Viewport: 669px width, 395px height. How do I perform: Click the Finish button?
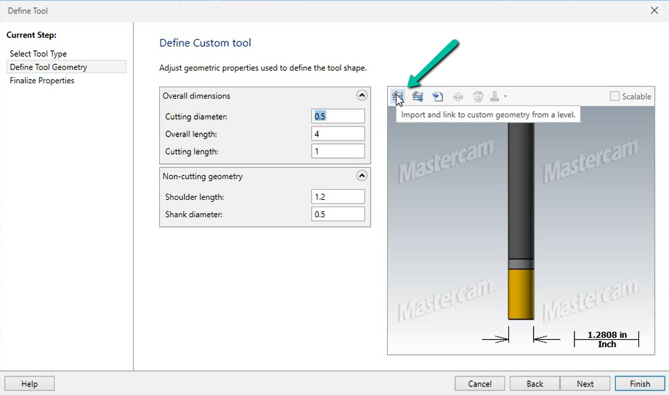[x=640, y=384]
